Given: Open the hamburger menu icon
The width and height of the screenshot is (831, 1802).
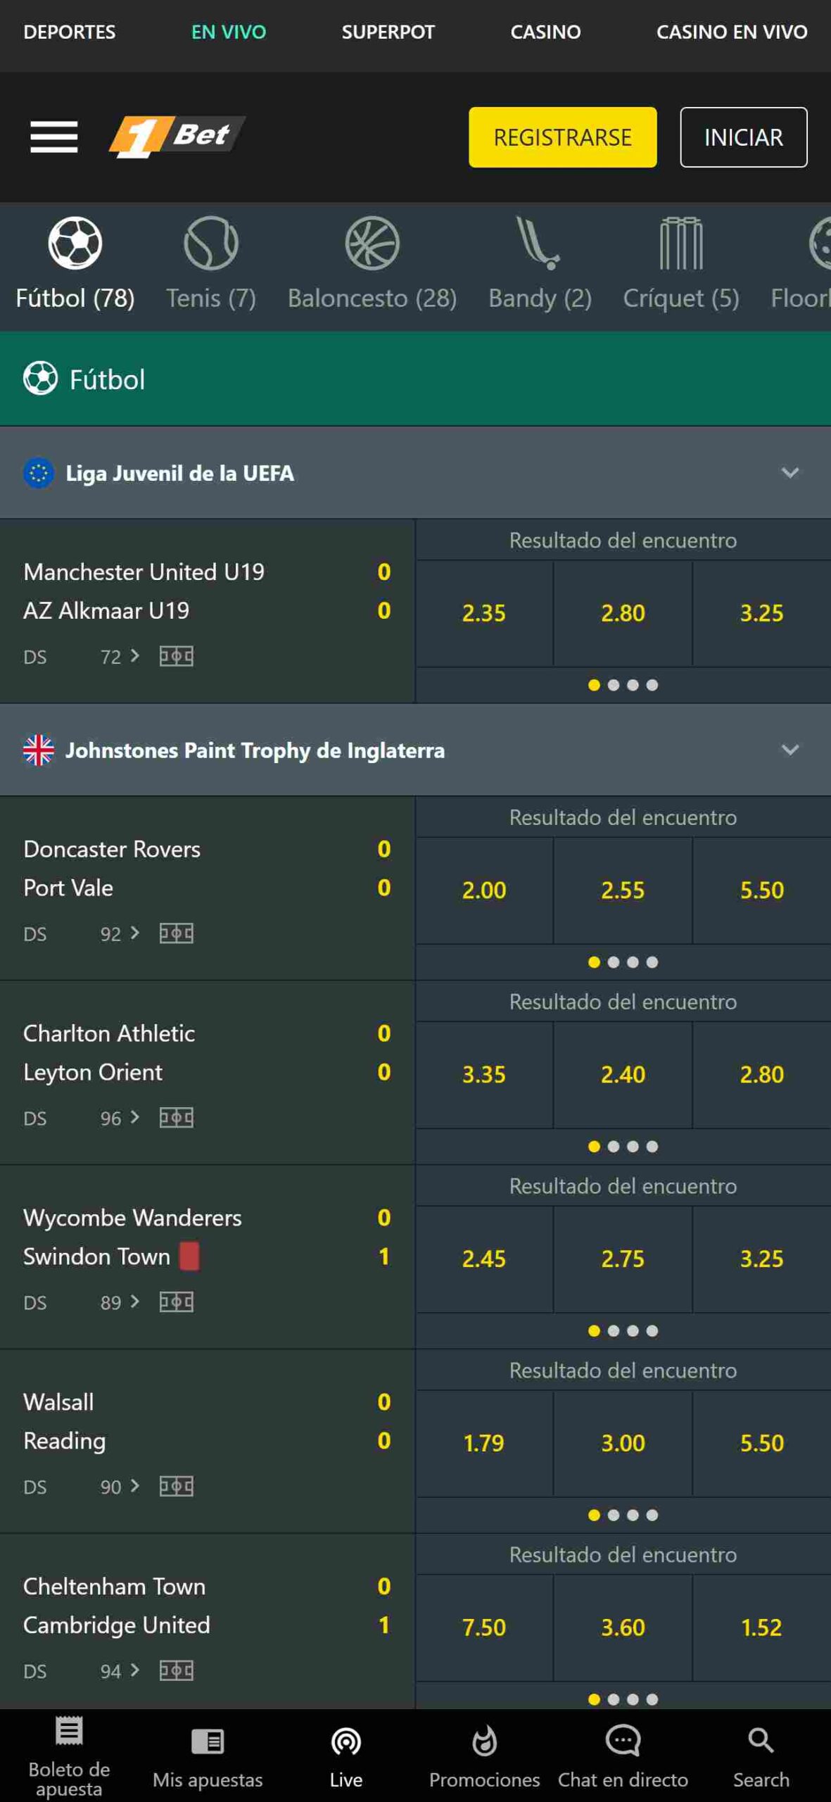Looking at the screenshot, I should (53, 137).
